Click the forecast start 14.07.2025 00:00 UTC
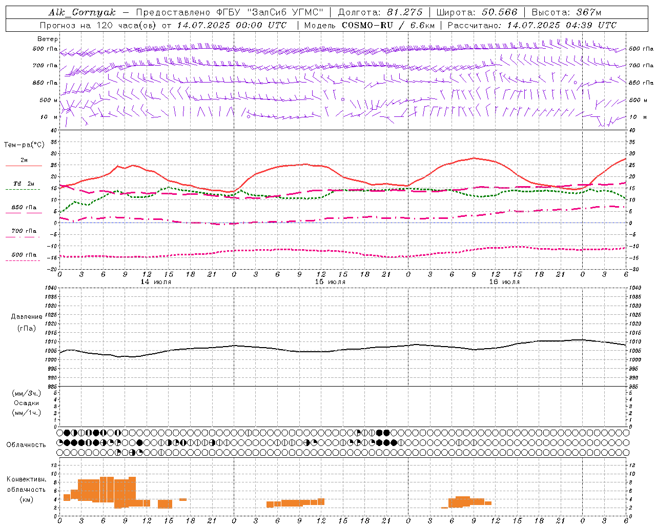The image size is (656, 525). [x=232, y=25]
